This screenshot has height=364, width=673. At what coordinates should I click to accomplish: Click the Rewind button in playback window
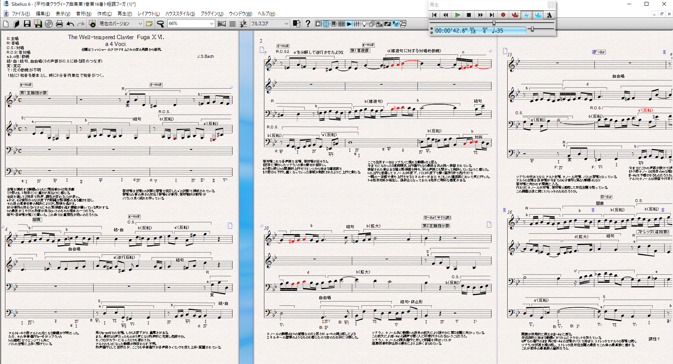coord(446,15)
